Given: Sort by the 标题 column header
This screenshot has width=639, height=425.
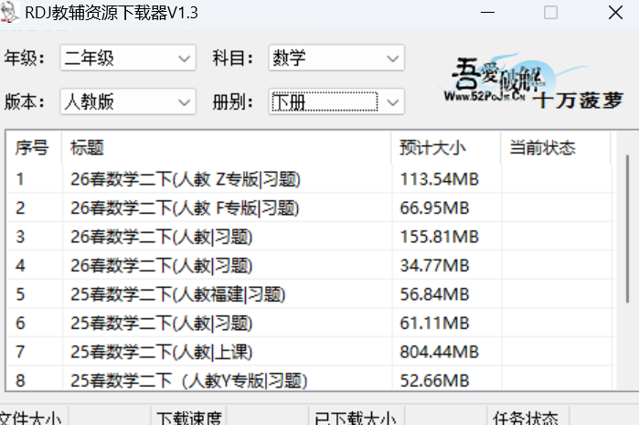Looking at the screenshot, I should [x=226, y=147].
